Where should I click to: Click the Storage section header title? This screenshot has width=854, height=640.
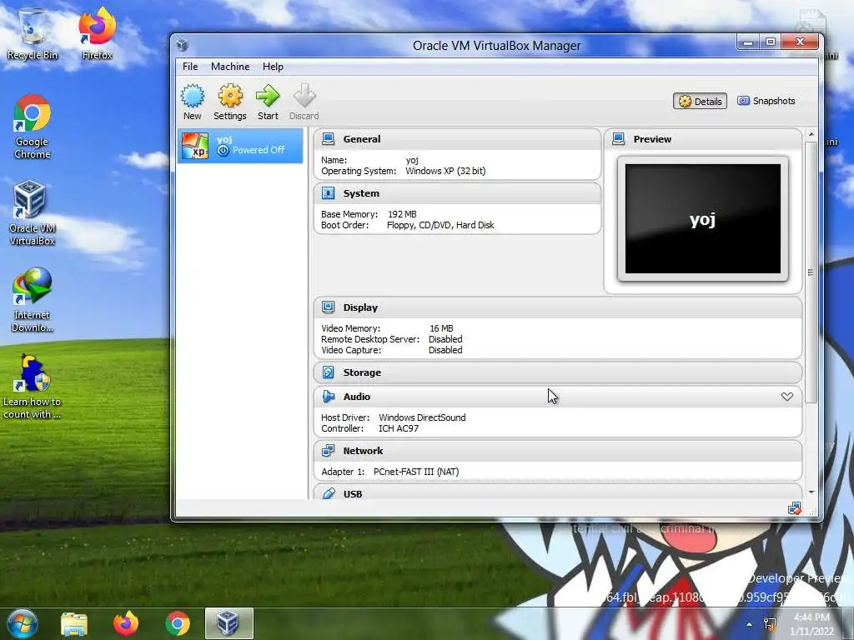coord(362,372)
